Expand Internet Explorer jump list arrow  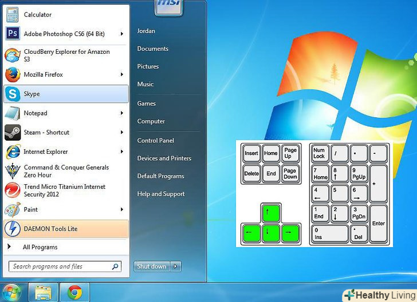pos(122,152)
